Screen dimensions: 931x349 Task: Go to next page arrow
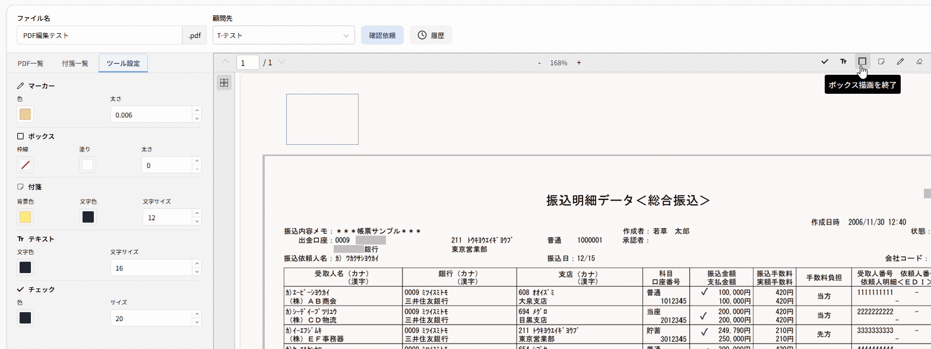(x=281, y=62)
